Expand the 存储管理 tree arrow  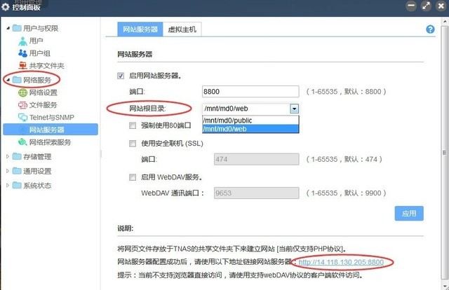[x=8, y=156]
